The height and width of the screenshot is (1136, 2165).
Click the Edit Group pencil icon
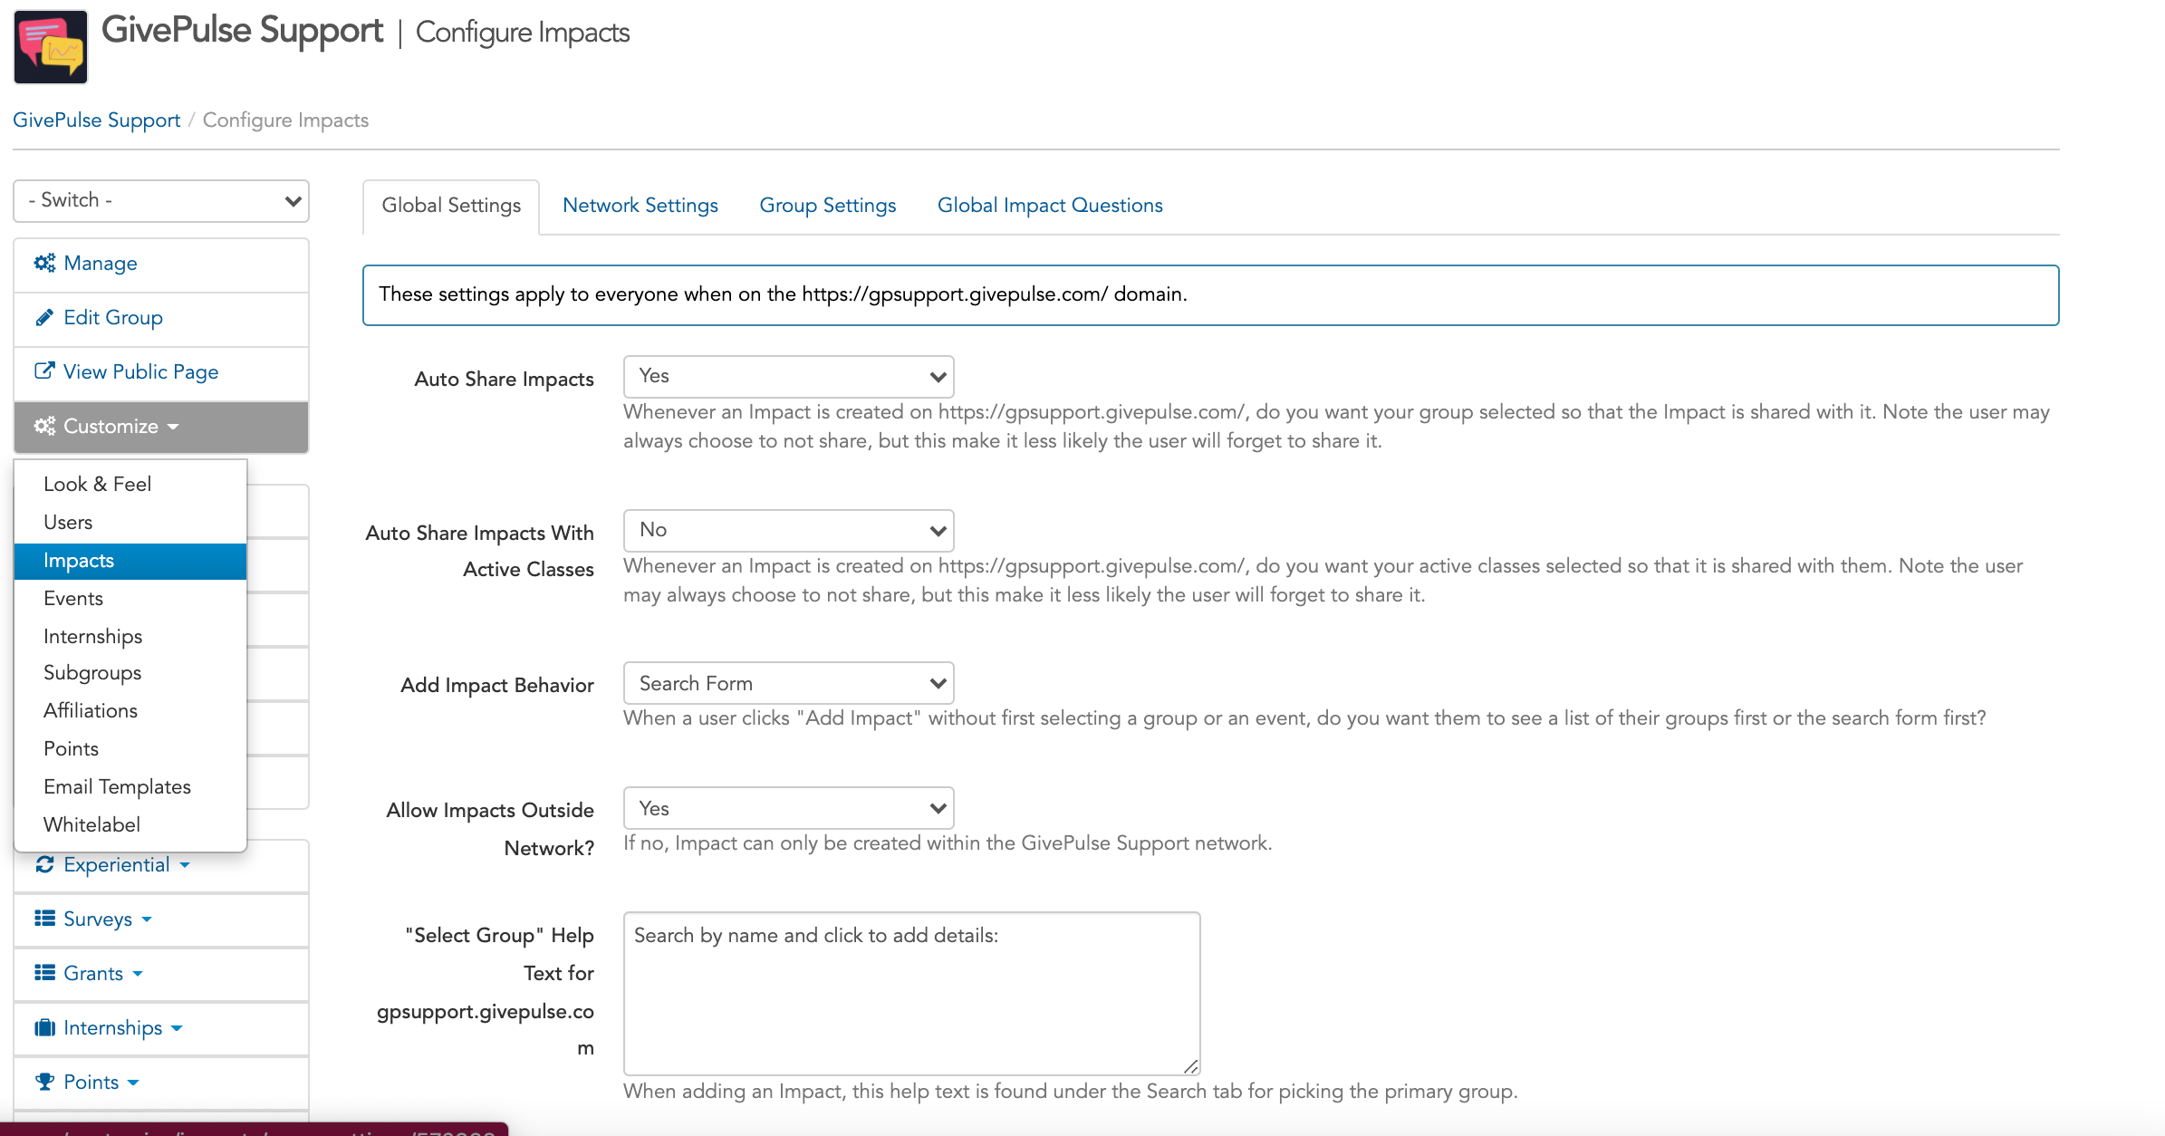[x=44, y=317]
